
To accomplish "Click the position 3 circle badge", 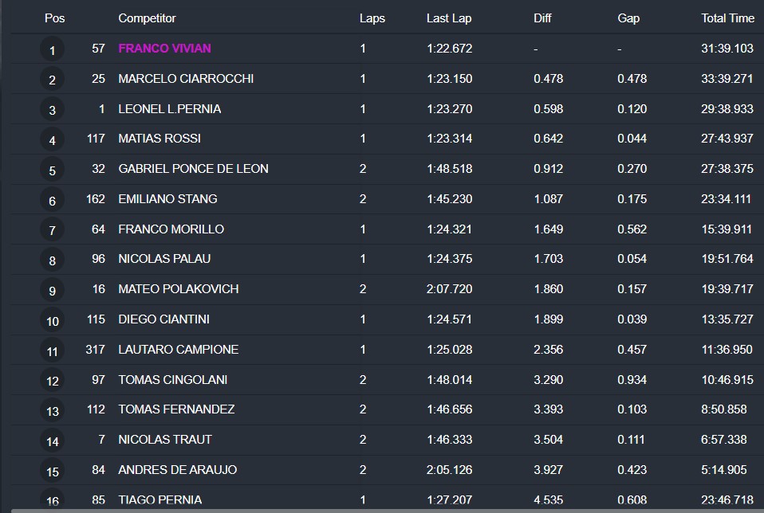I will tap(53, 110).
